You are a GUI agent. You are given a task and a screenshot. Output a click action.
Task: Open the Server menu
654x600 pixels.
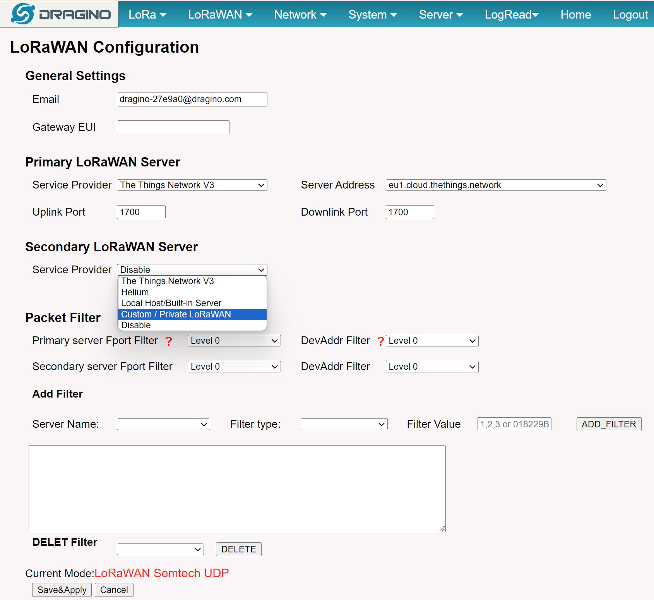441,14
